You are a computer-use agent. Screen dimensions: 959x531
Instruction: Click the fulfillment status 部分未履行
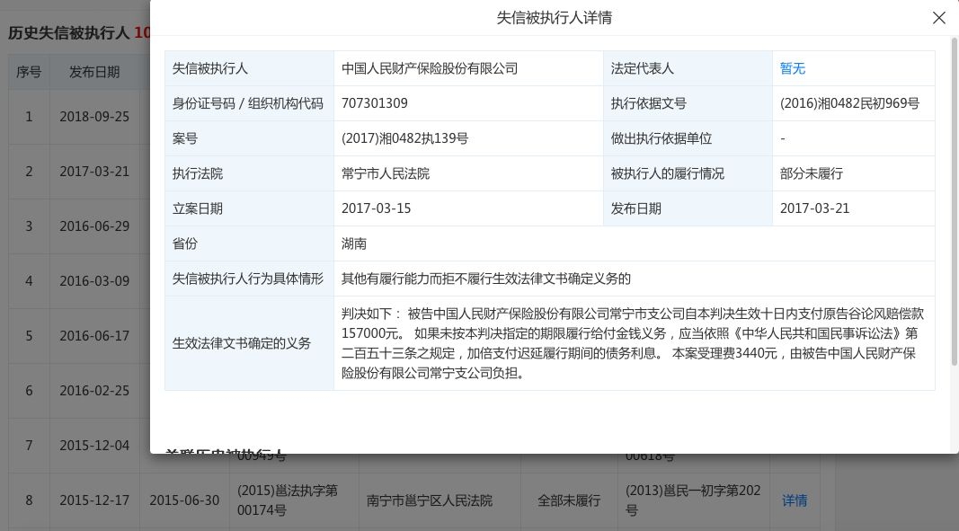811,173
